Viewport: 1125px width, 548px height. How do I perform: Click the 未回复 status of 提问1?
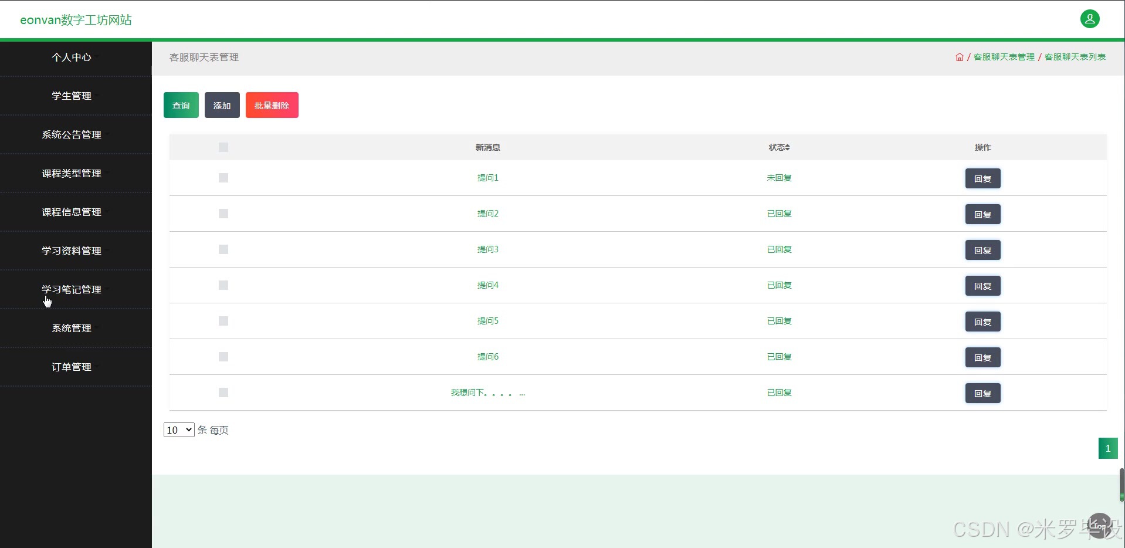tap(780, 178)
